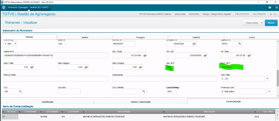The image size is (279, 121).
Task: Expand the Form.Próp. 1 - Sim dropdown
Action: 15,44
